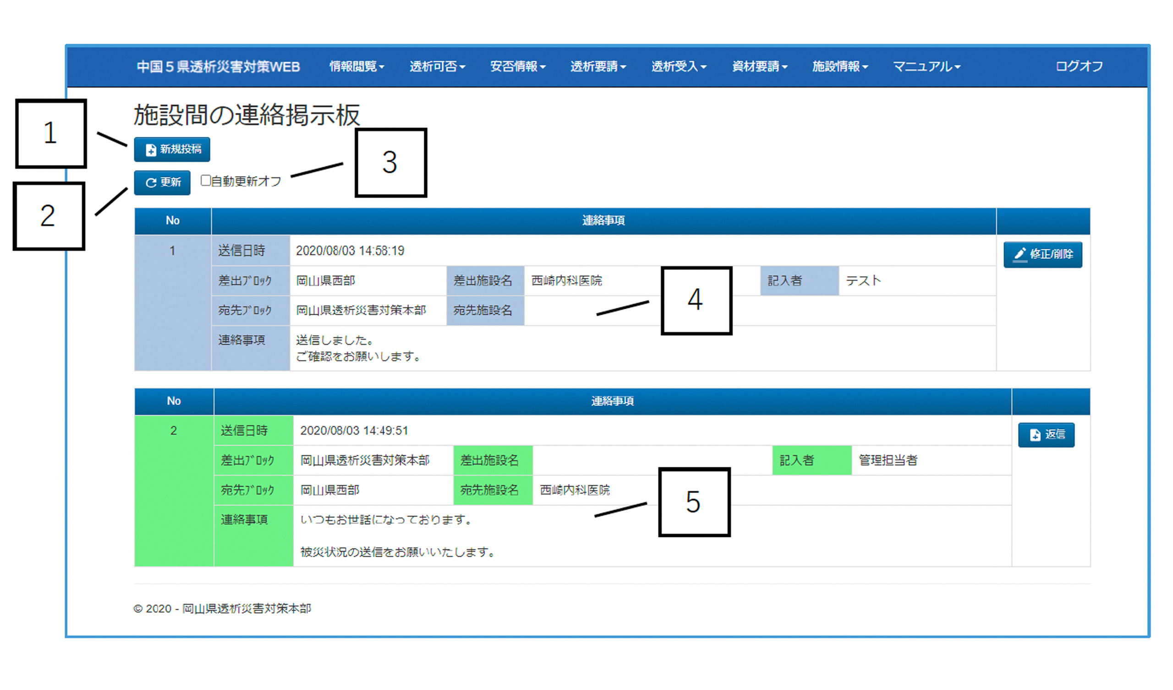Expand the 施設情報 menu
The width and height of the screenshot is (1173, 690).
840,66
